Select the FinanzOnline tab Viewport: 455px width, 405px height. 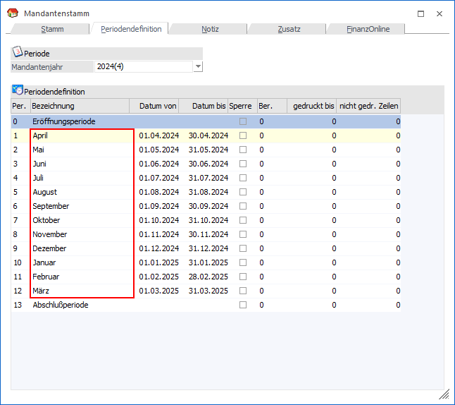[366, 29]
